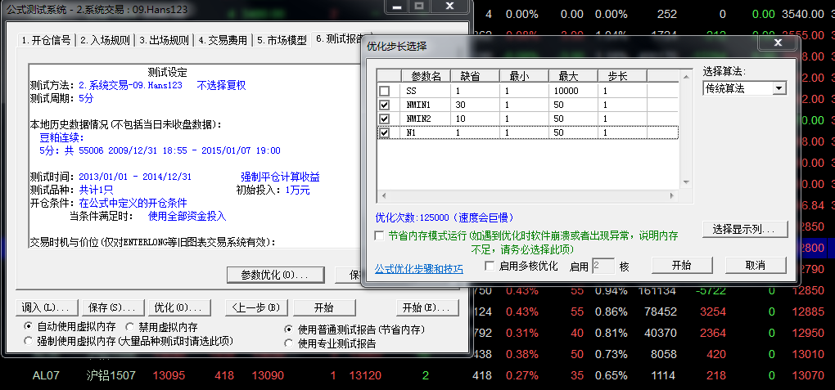
Task: Click the 选择显示列... button
Action: point(744,229)
